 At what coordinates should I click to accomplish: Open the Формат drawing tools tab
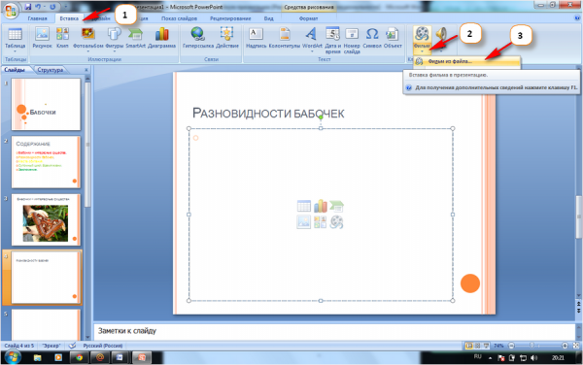pos(309,18)
